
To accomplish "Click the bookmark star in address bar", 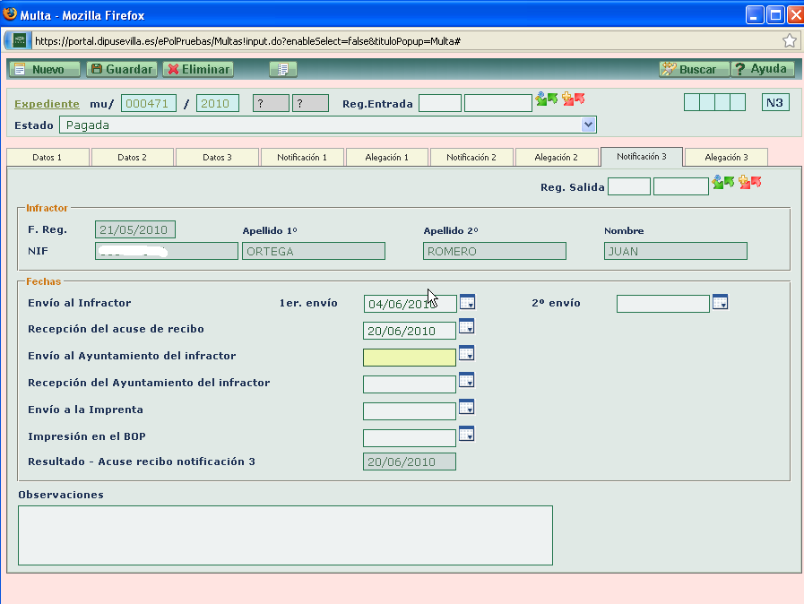I will pyautogui.click(x=790, y=41).
